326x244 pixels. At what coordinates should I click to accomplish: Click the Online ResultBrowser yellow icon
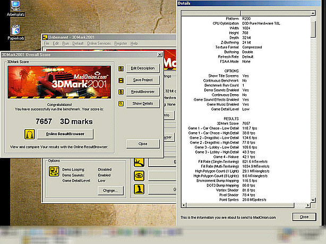[30, 134]
